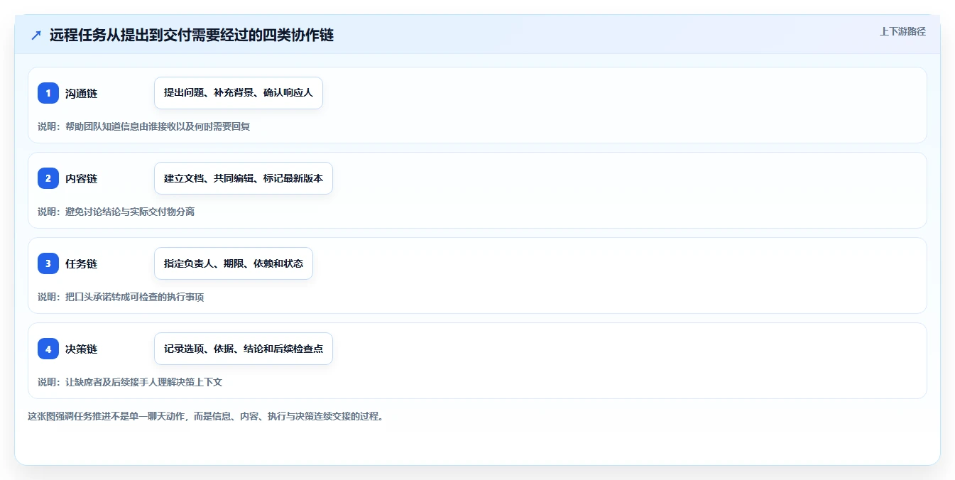Click the 任务链 label
The image size is (955, 480).
81,263
